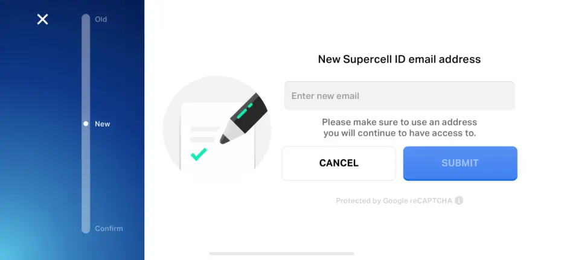Select the white dot progress marker
Image resolution: width=564 pixels, height=260 pixels.
86,124
